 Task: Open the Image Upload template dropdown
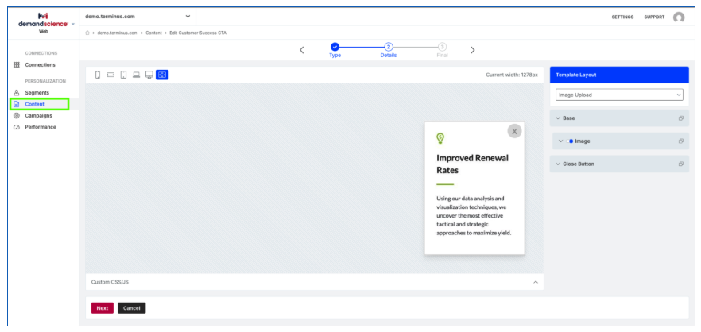pyautogui.click(x=619, y=95)
